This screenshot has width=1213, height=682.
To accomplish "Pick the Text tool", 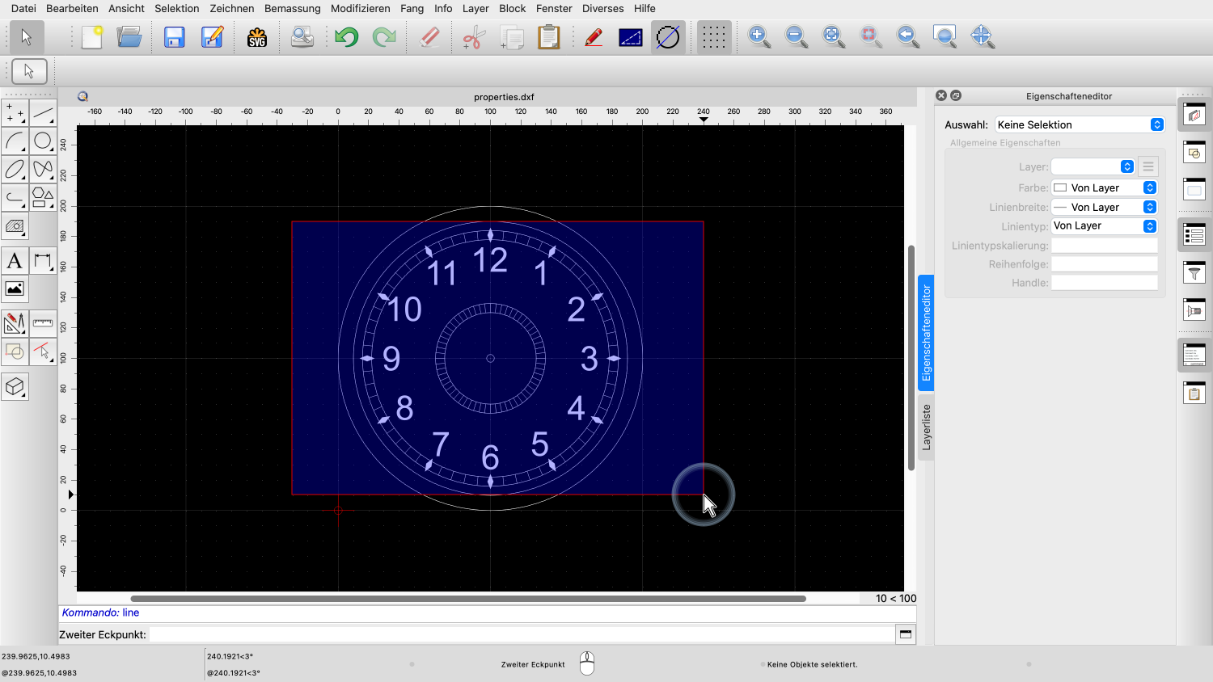I will click(x=15, y=261).
